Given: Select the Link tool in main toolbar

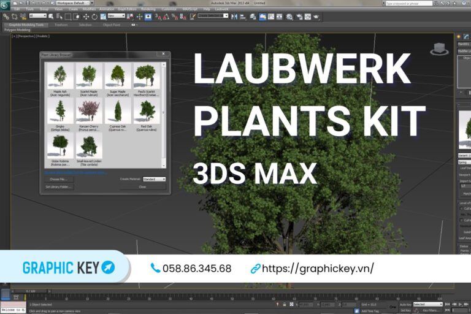Looking at the screenshot, I should [6, 17].
